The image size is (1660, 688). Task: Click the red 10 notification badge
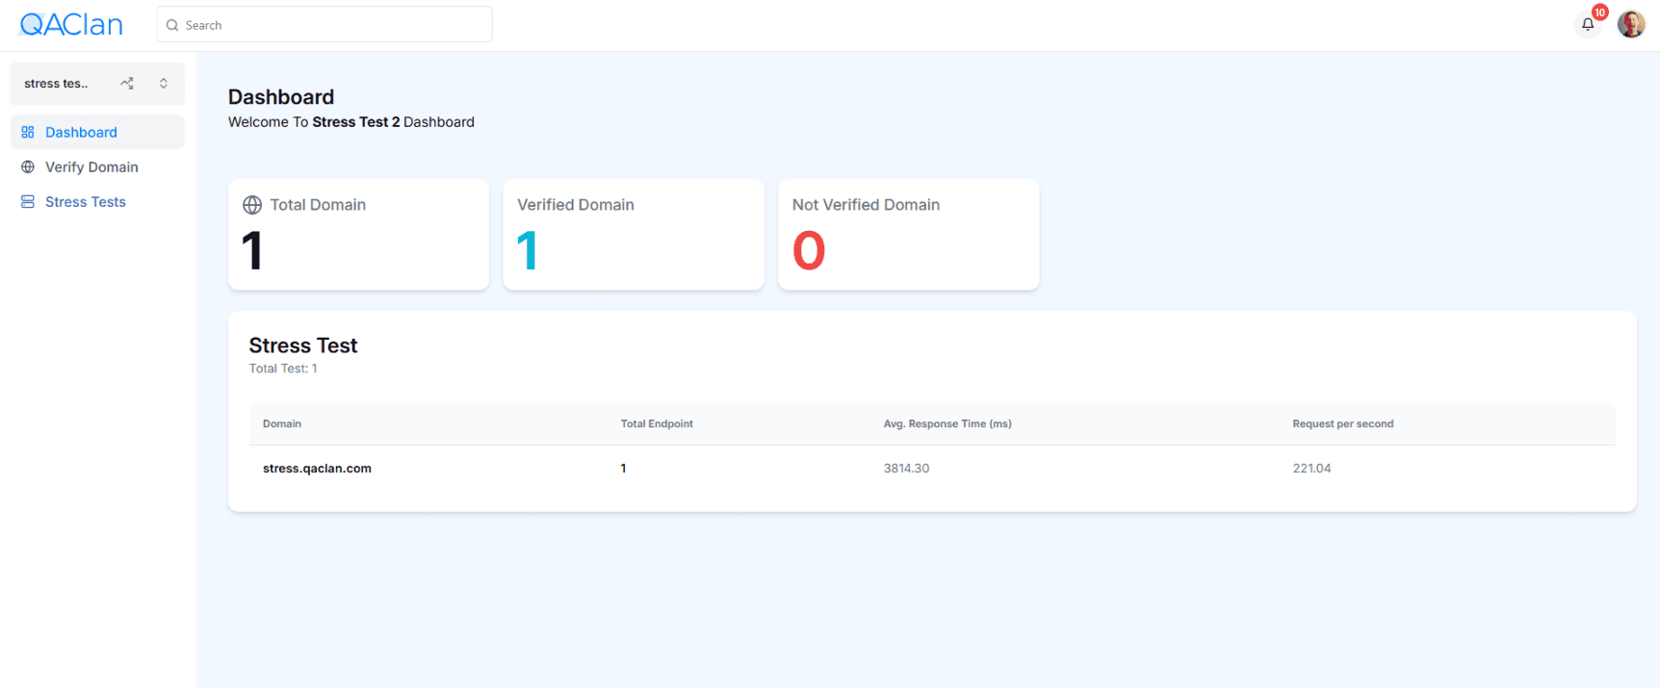click(1599, 13)
